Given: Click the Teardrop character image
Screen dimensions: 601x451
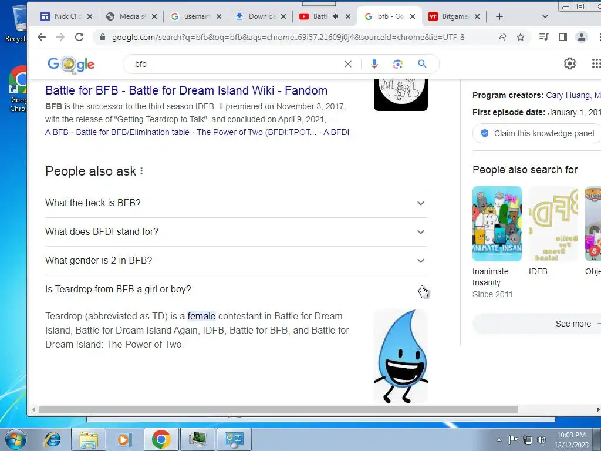Looking at the screenshot, I should [x=400, y=356].
